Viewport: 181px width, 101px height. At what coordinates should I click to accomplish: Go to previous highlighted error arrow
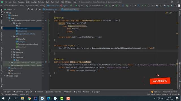click(174, 13)
